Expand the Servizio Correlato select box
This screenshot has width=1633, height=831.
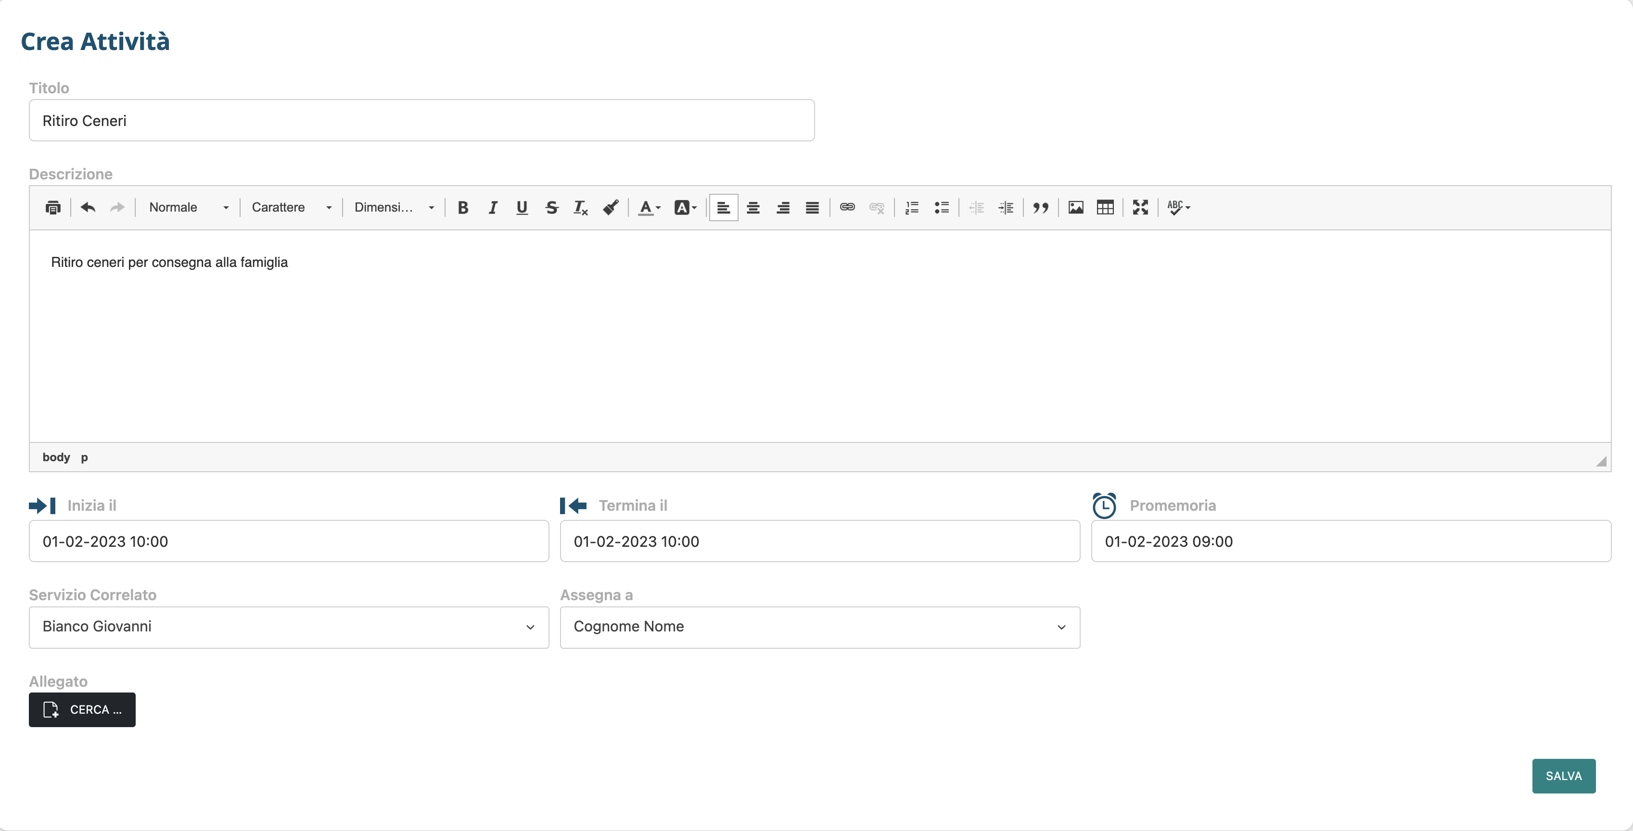[288, 627]
